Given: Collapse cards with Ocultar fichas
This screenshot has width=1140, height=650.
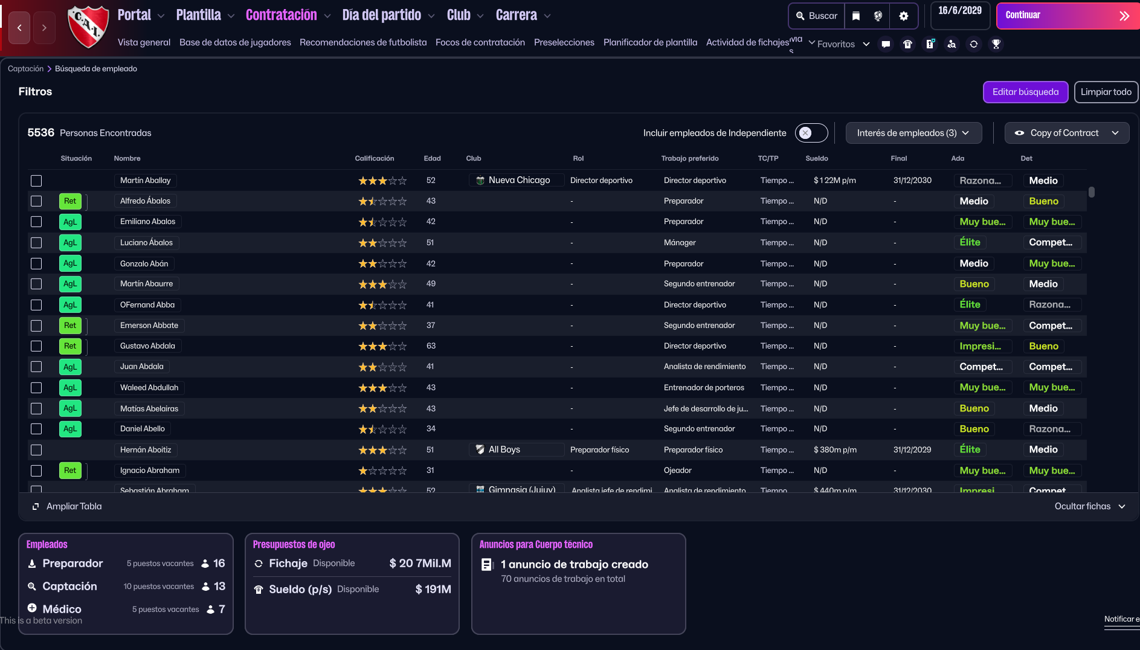Looking at the screenshot, I should (1089, 506).
